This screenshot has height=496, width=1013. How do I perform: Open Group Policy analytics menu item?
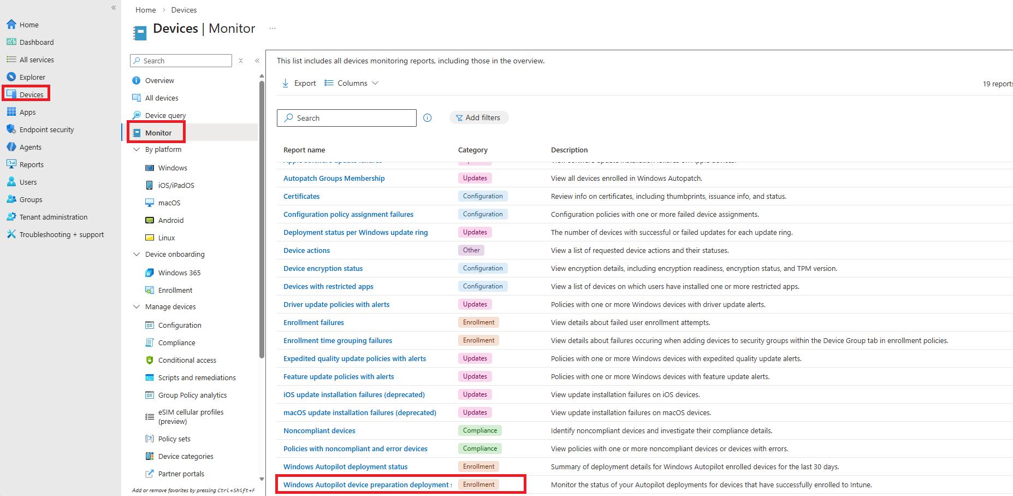coord(193,395)
